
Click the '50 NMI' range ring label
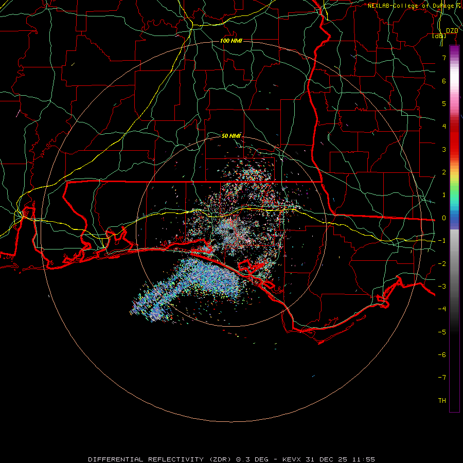pyautogui.click(x=231, y=136)
